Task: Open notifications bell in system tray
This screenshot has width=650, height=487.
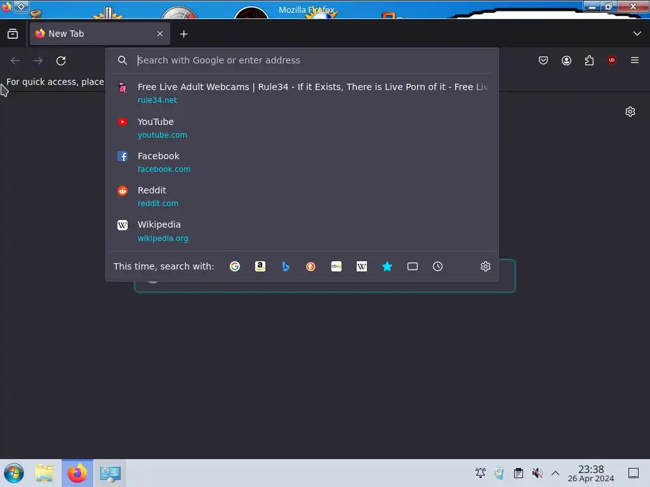Action: 480,472
